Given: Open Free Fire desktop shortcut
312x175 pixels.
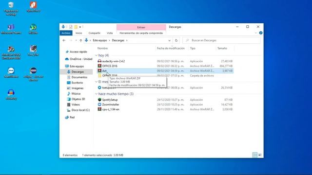Looking at the screenshot, I should pos(33,51).
